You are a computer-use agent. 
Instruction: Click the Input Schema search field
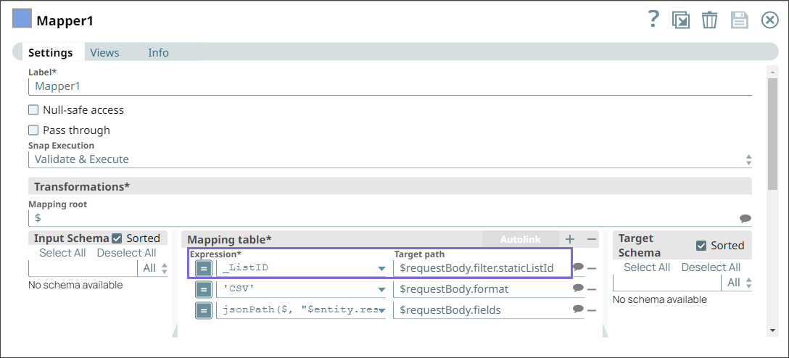(x=83, y=268)
